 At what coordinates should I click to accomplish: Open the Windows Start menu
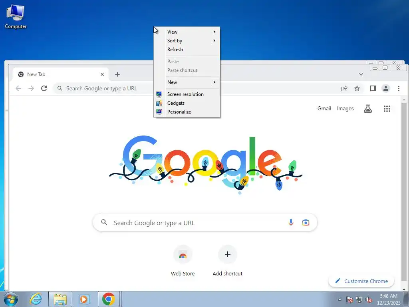tap(11, 299)
